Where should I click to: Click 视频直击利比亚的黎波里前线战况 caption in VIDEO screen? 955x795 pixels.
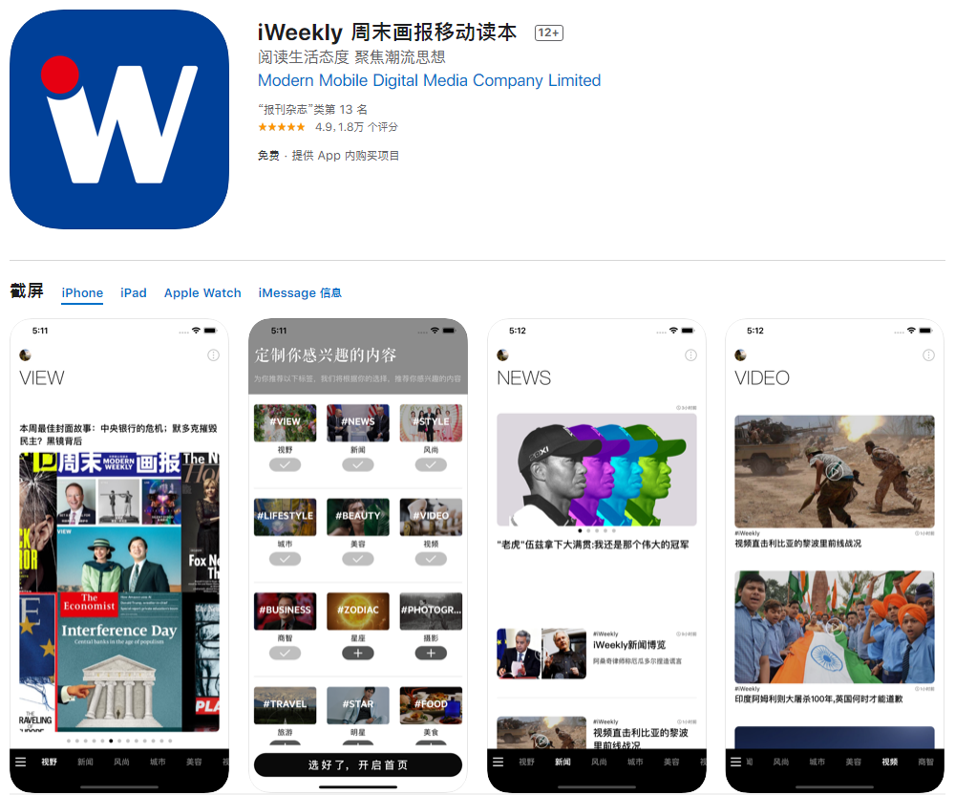797,544
